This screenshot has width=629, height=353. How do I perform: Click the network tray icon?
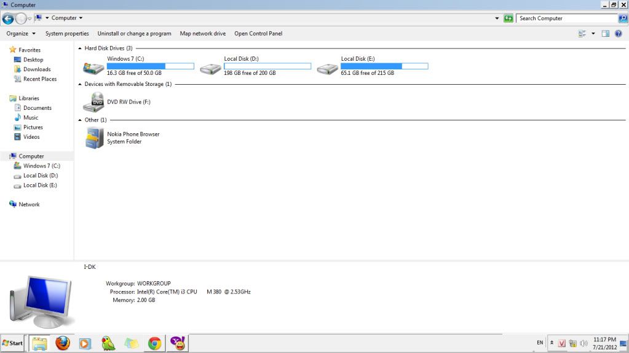click(x=573, y=343)
